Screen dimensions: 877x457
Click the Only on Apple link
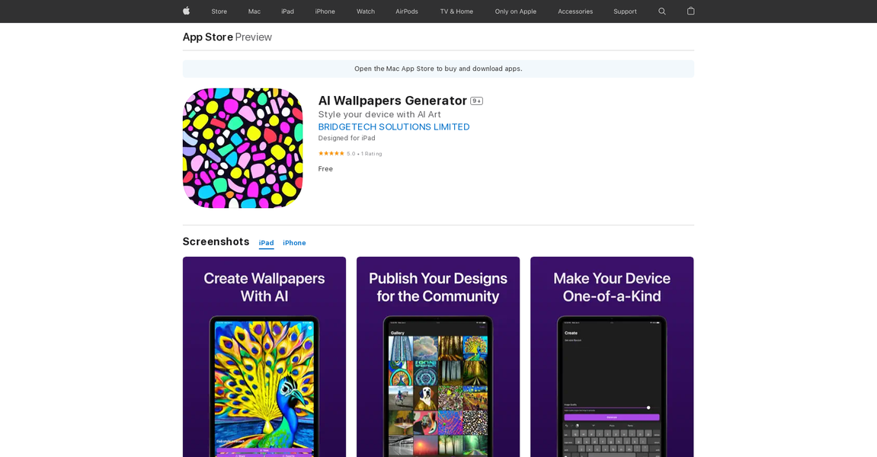click(x=515, y=11)
